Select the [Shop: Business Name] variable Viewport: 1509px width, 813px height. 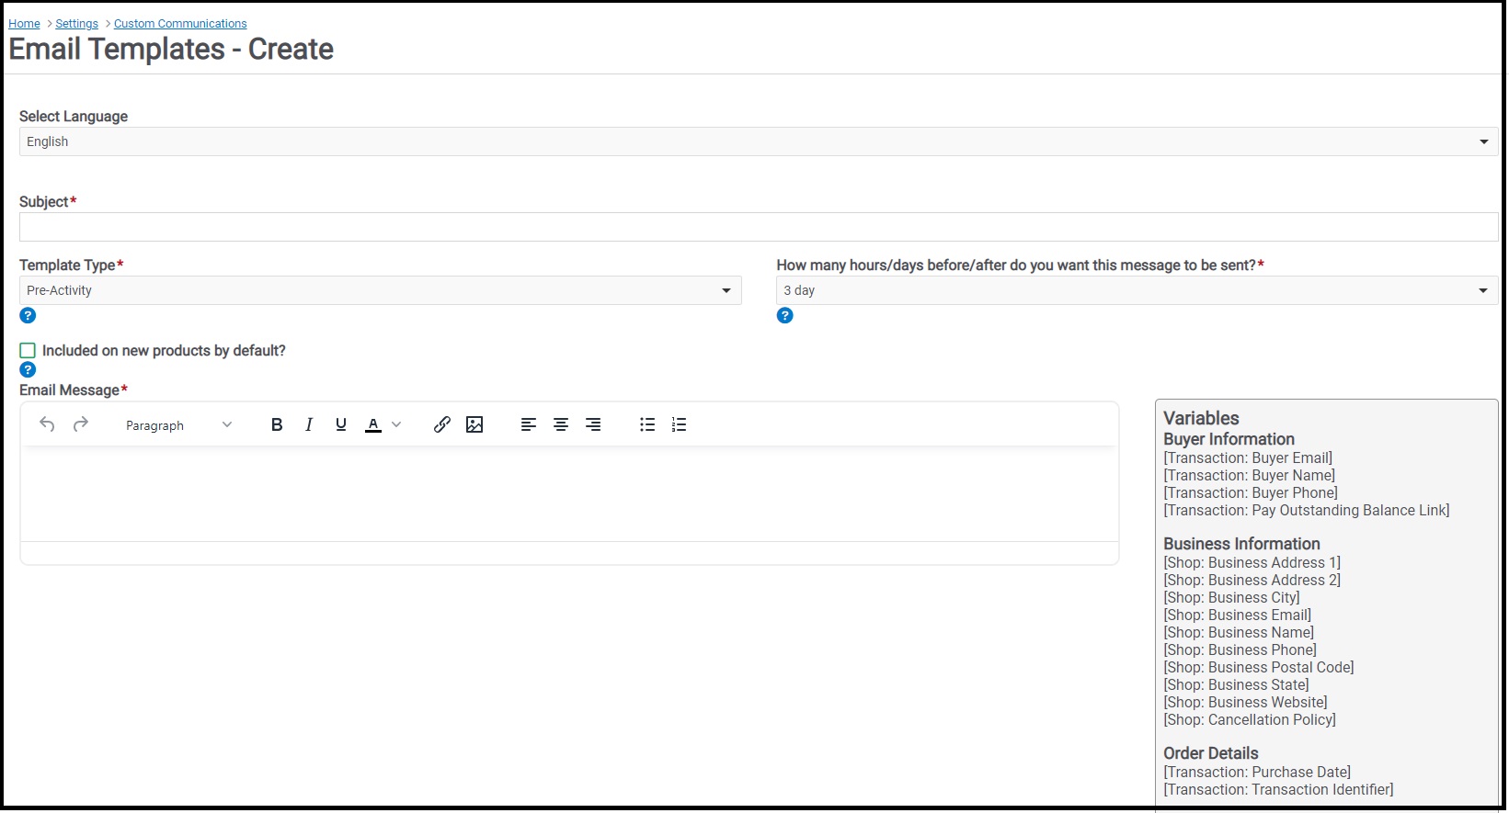click(1239, 632)
